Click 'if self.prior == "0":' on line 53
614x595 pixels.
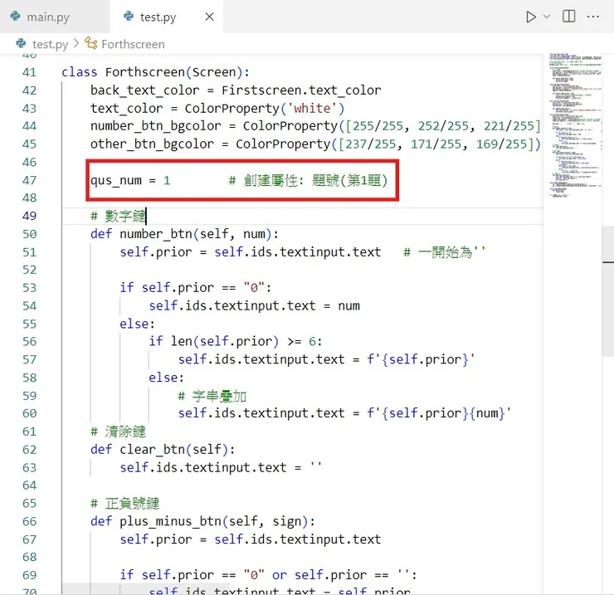point(195,288)
